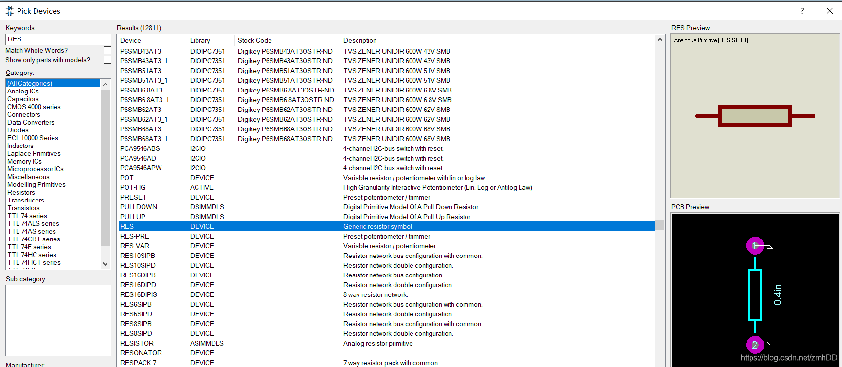Select the PULLUP device row
The height and width of the screenshot is (367, 842).
387,217
